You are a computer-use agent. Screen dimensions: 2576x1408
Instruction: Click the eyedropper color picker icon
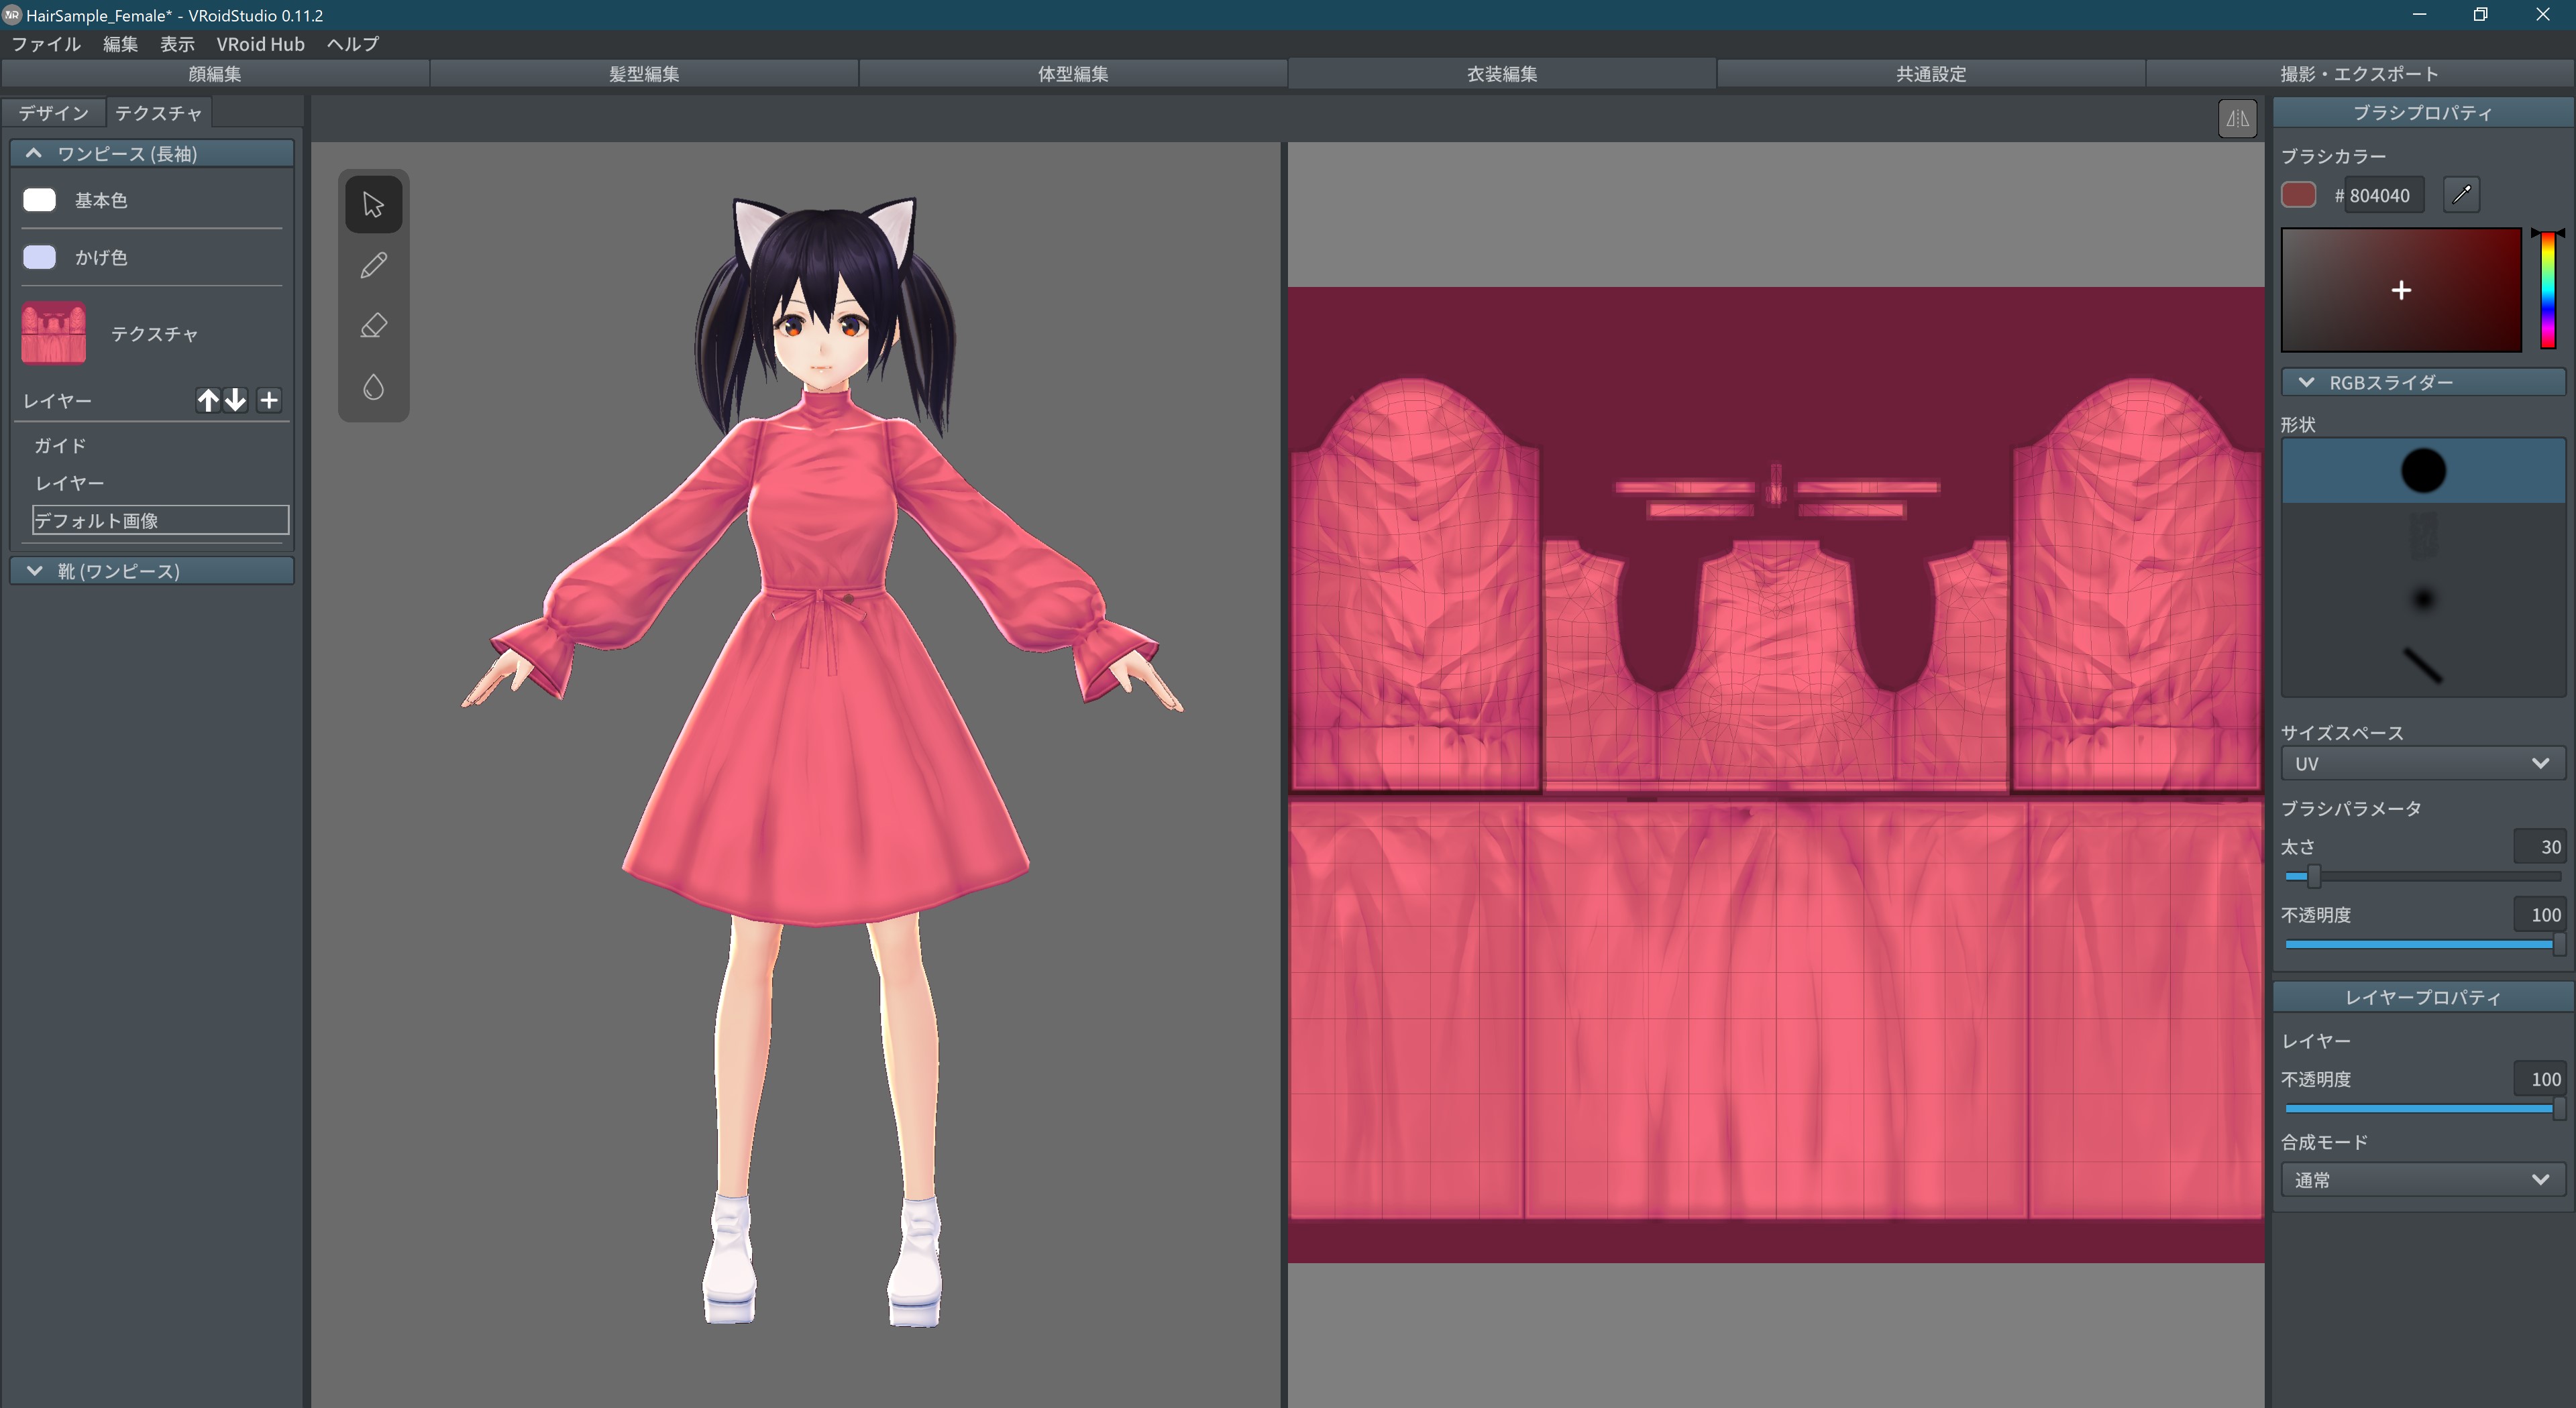[2461, 195]
